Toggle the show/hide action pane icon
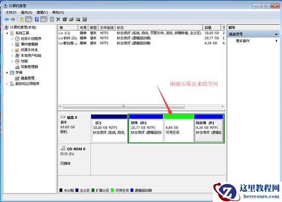Viewport: 282px width, 202px height. click(x=44, y=19)
